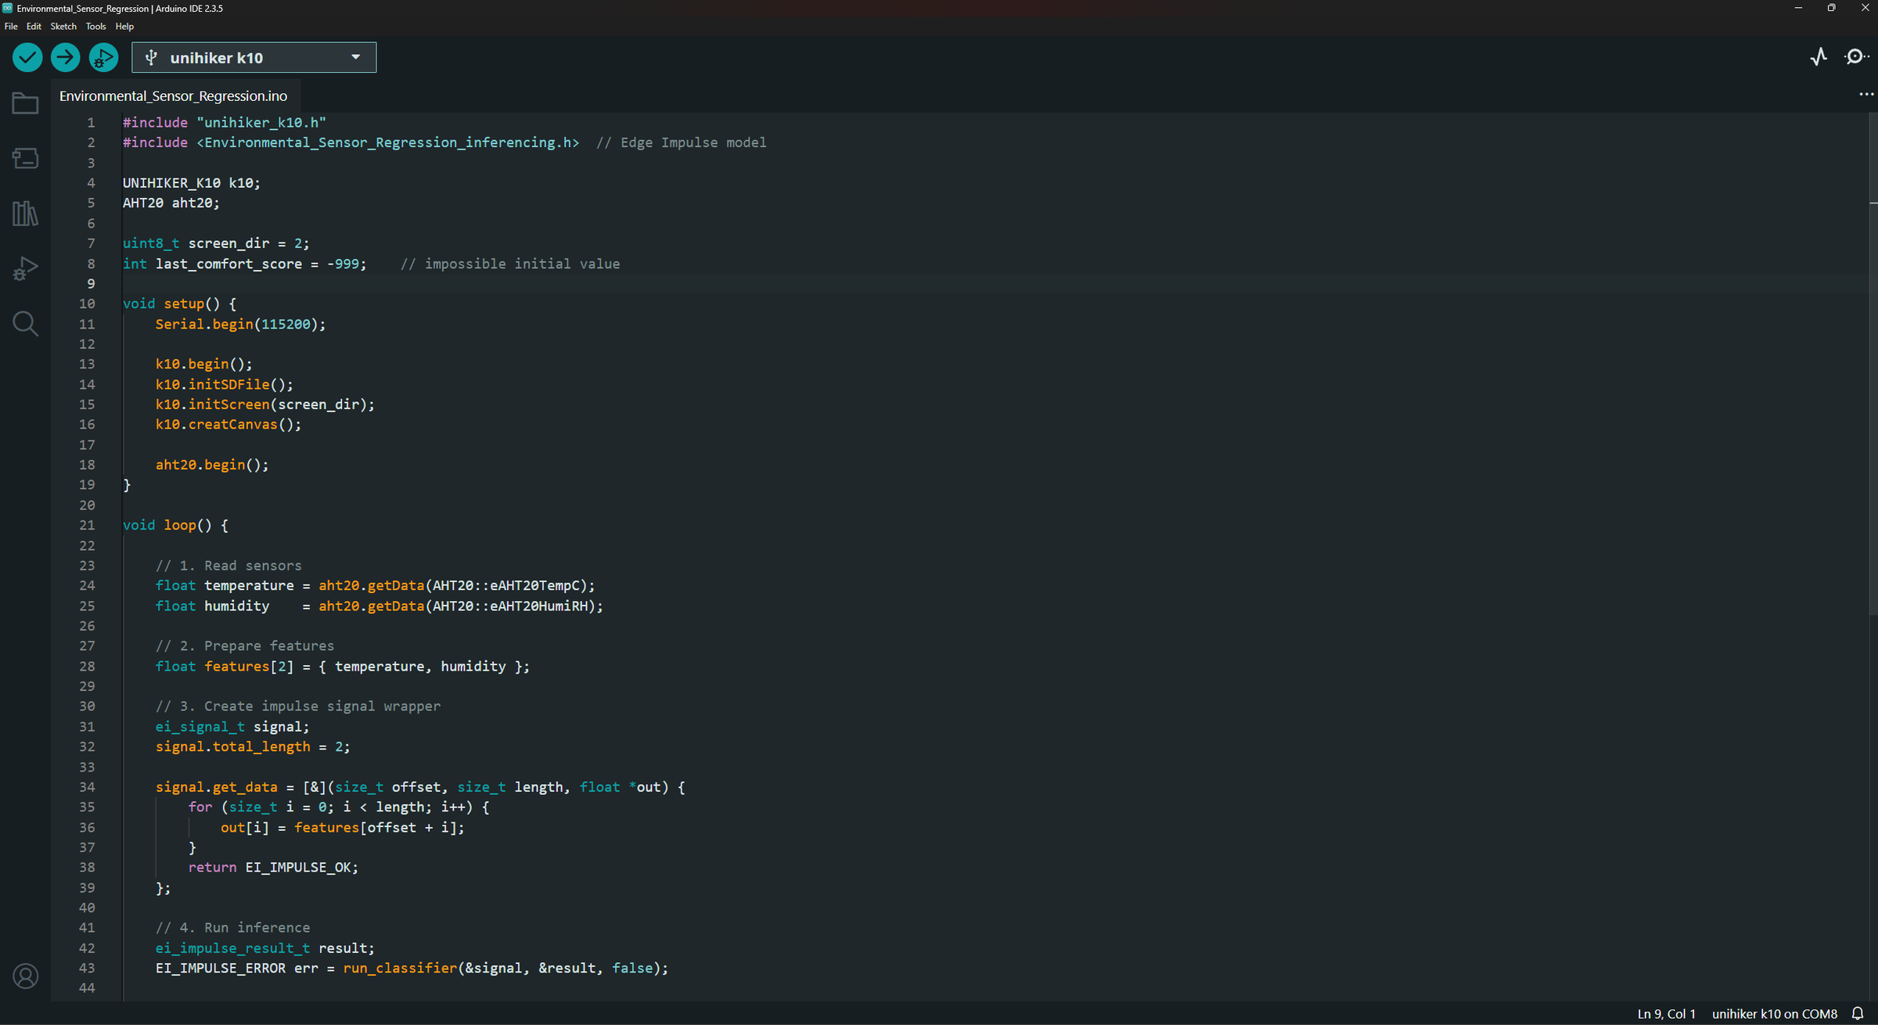This screenshot has width=1878, height=1025.
Task: Click on 'uint8_t screen_dir = 2;' line
Action: click(x=216, y=243)
